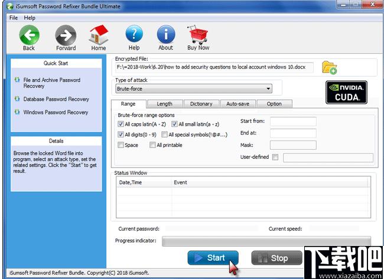Click the copyright text in status bar

79,273
